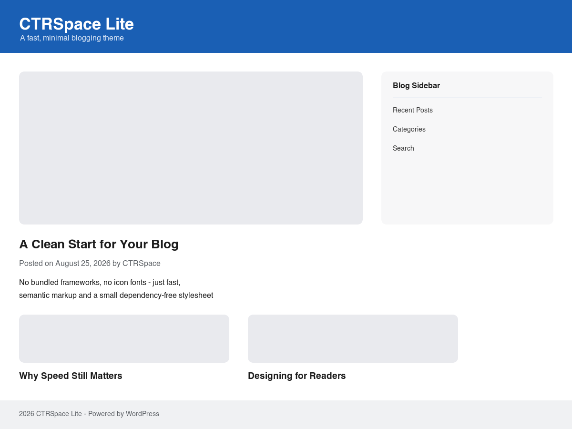Image resolution: width=572 pixels, height=429 pixels.
Task: Select 'Search' in the sidebar
Action: (403, 148)
